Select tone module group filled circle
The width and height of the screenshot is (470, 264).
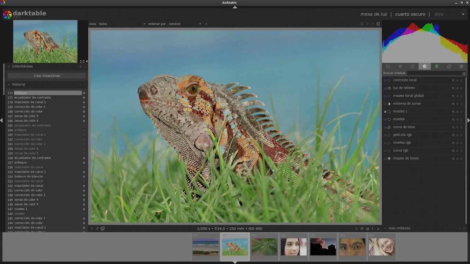click(425, 66)
